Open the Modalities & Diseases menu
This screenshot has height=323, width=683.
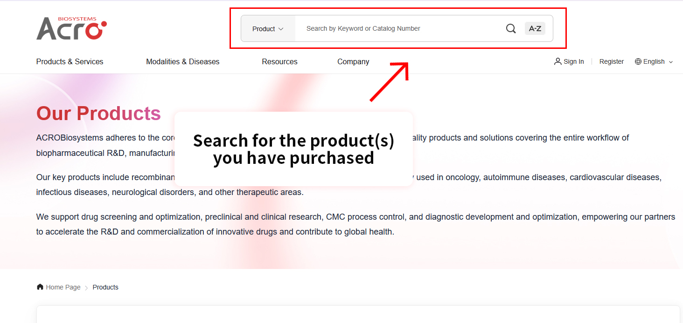pos(182,61)
